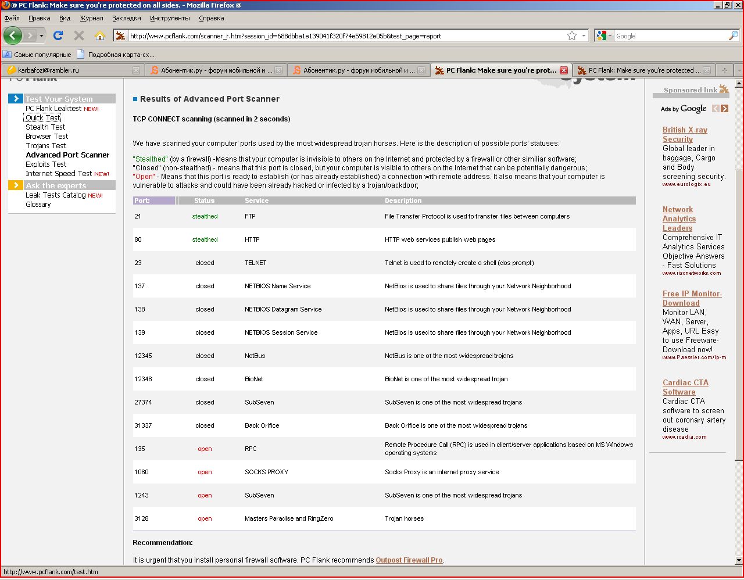This screenshot has height=580, width=744.
Task: Click the vertical scrollbar down arrow
Action: [x=739, y=560]
